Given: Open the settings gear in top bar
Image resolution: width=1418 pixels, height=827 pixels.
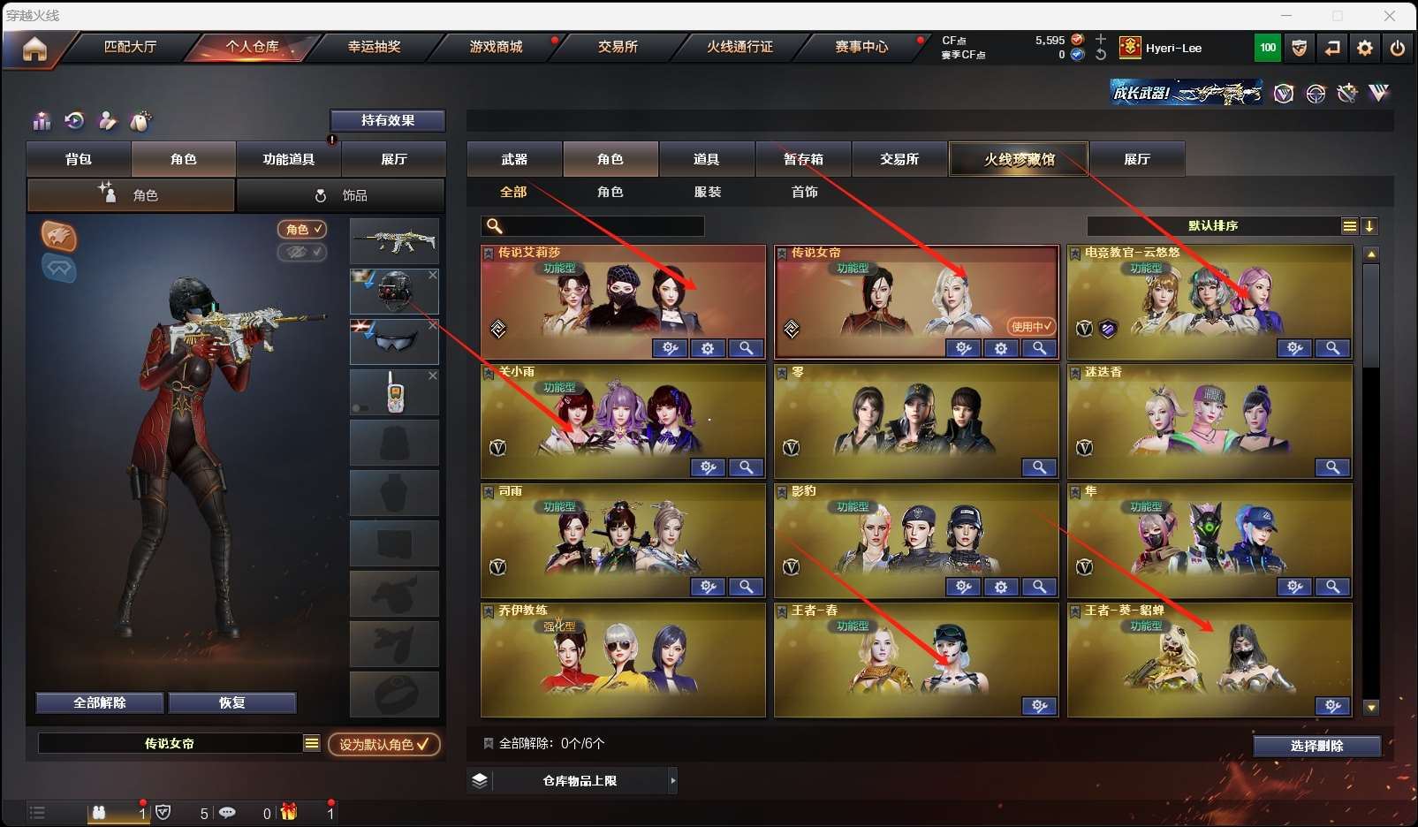Looking at the screenshot, I should [1364, 48].
